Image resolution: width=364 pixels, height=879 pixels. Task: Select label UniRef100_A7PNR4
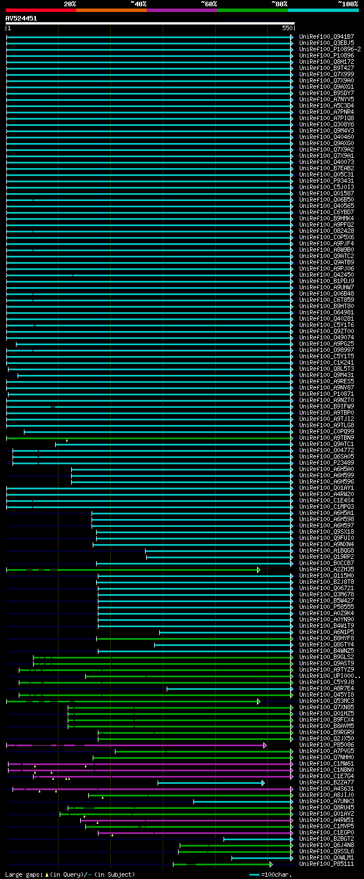click(x=326, y=112)
